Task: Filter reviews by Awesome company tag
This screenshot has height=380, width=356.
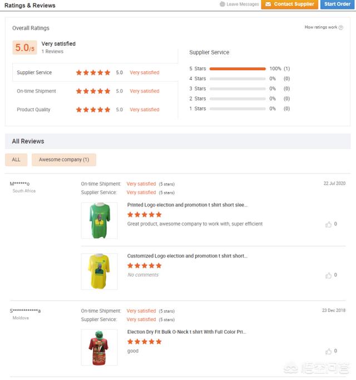Action: 63,160
